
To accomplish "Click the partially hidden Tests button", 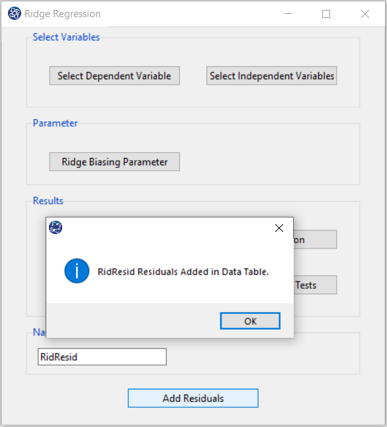I will click(x=316, y=285).
